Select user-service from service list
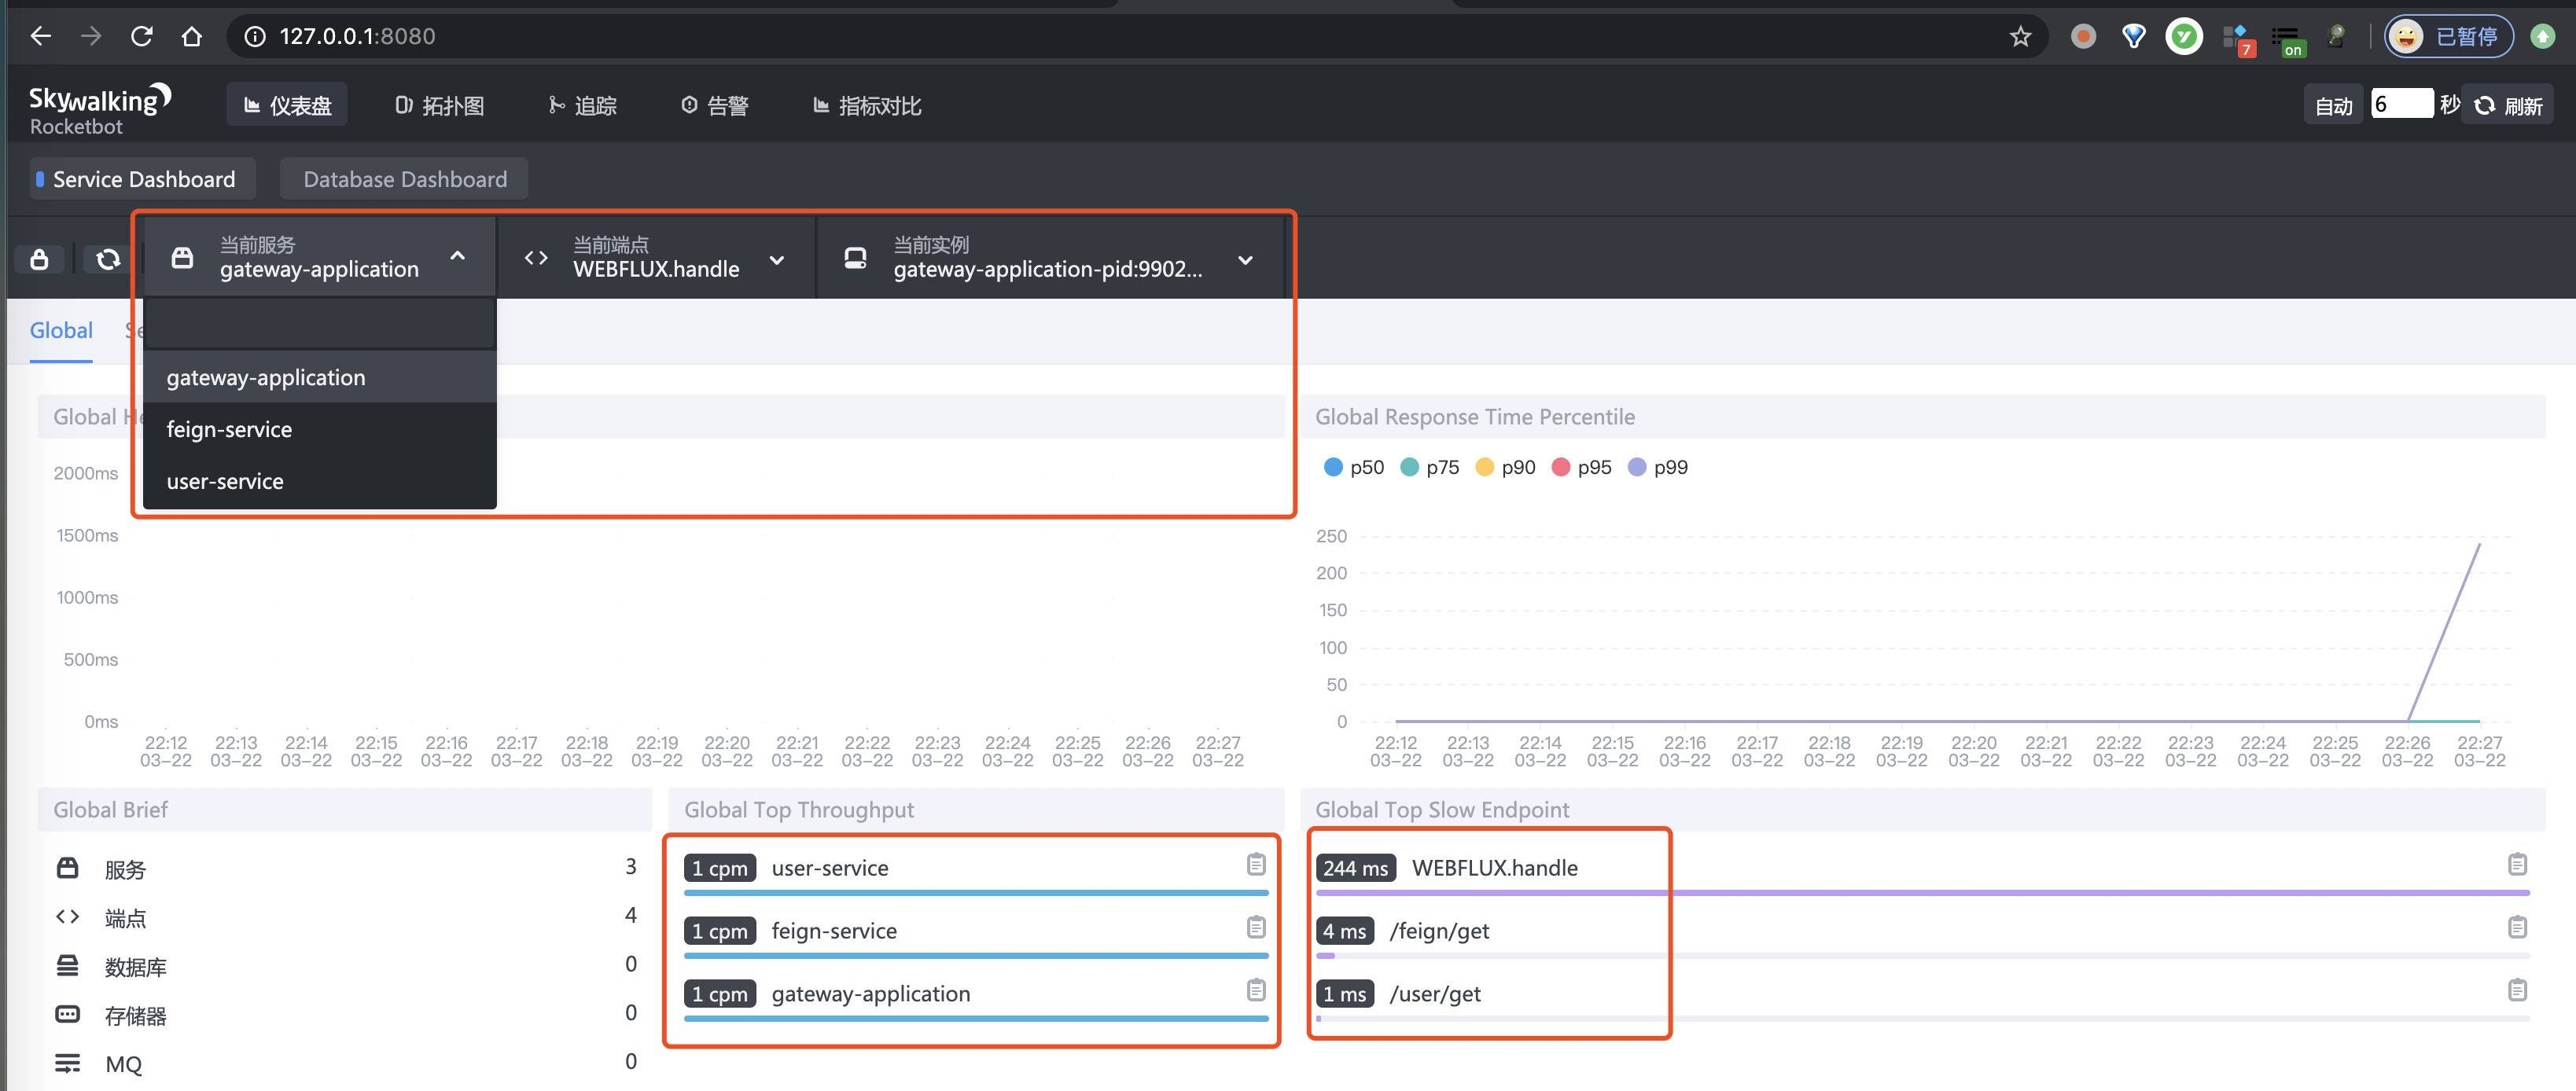 click(x=320, y=481)
